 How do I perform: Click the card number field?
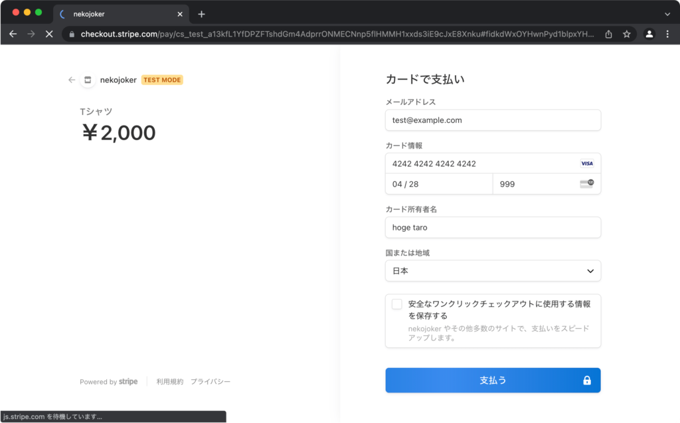[x=481, y=163]
